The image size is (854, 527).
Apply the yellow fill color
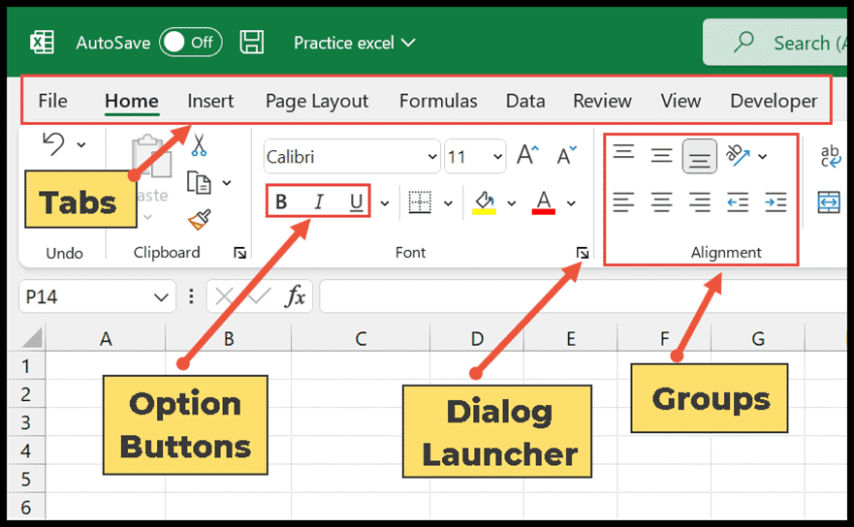pyautogui.click(x=484, y=203)
